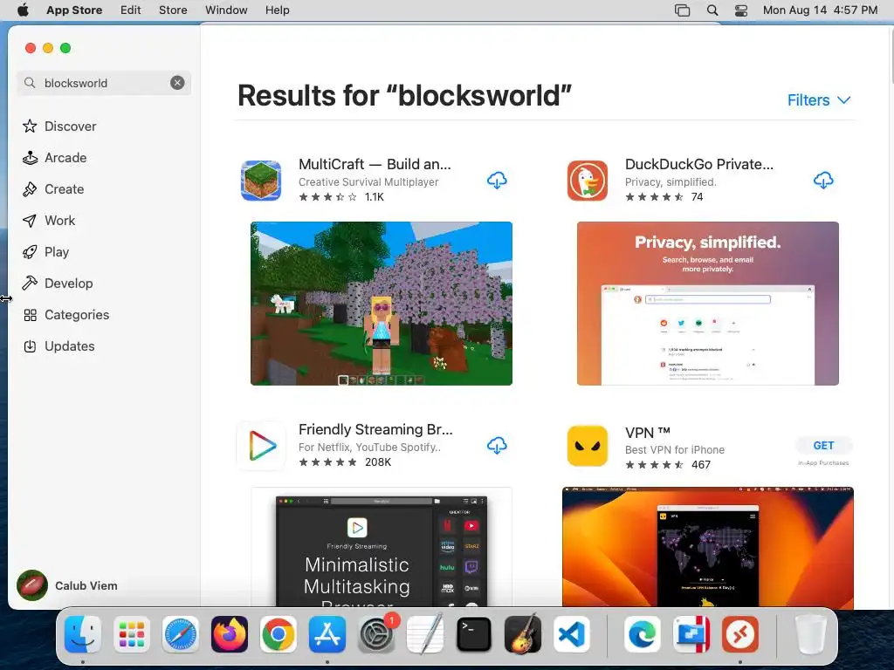Image resolution: width=894 pixels, height=670 pixels.
Task: Click into the blocksworld search field
Action: (103, 83)
